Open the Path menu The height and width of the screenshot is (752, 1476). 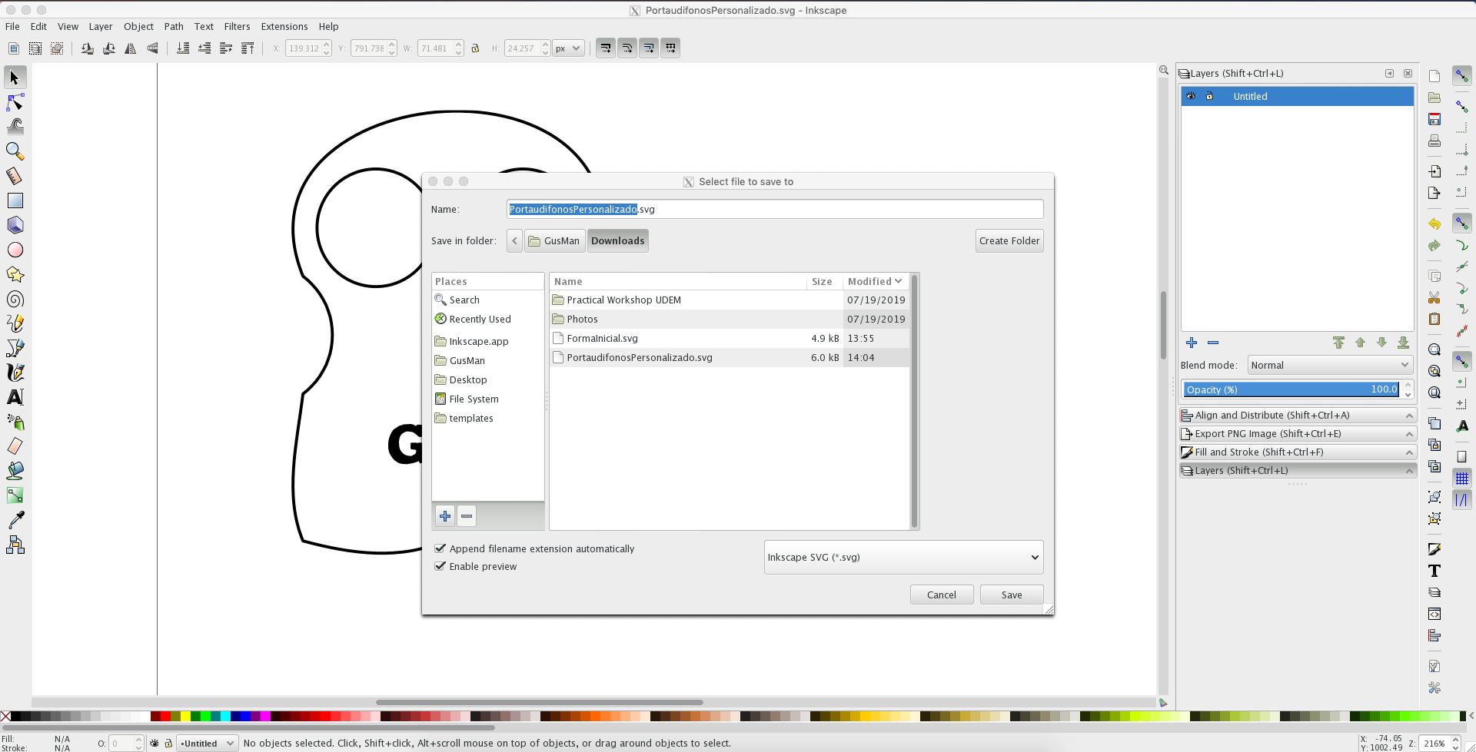(x=174, y=26)
